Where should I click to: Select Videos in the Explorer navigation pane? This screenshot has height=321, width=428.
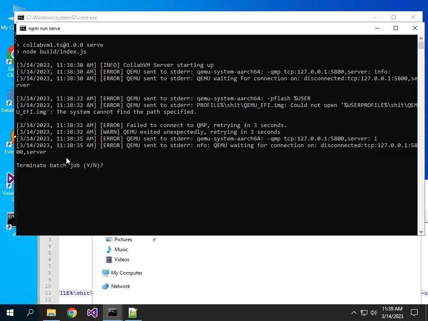coord(122,260)
